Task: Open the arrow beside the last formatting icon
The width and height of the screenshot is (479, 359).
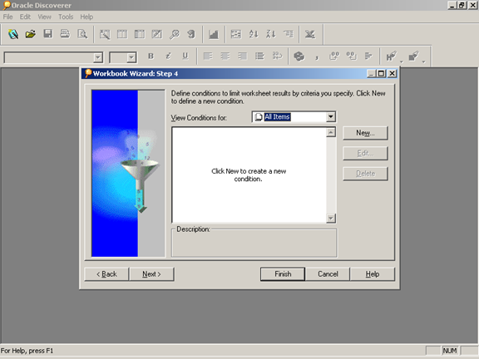Action: (424, 61)
